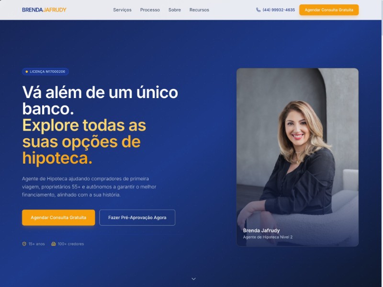Click the hero Agendar Consulta Gratuita button
This screenshot has height=287, width=383.
pyautogui.click(x=58, y=218)
